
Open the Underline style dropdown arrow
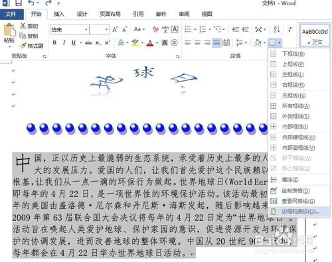point(81,43)
